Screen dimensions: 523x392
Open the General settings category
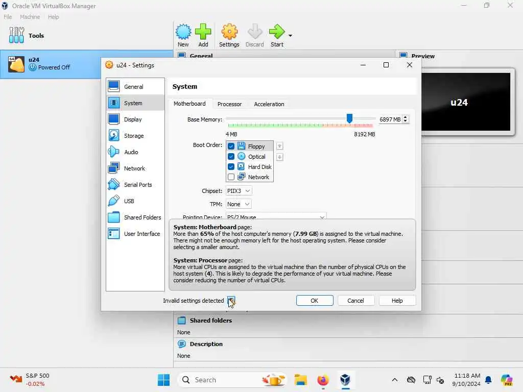(135, 87)
